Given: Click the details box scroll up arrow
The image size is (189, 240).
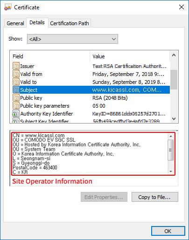Looking at the screenshot, I should pyautogui.click(x=171, y=137).
